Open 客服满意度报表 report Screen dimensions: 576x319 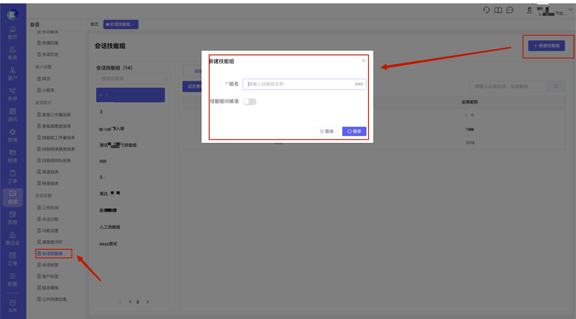[x=54, y=126]
